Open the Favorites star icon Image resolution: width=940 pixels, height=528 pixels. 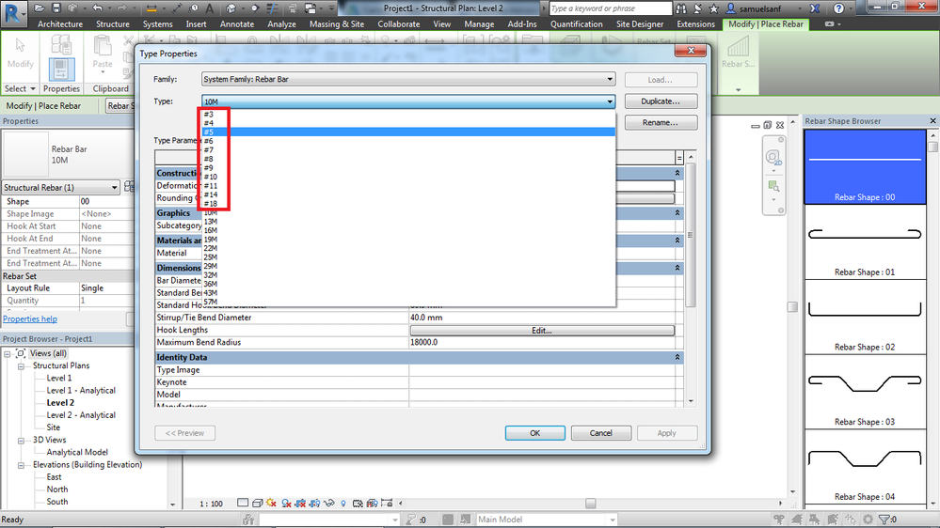(714, 8)
